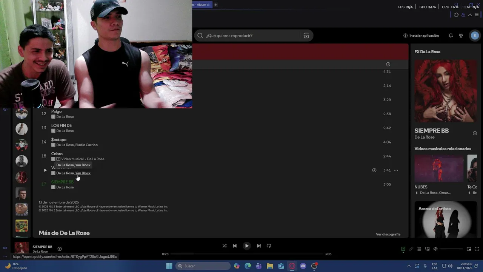Click the ¿Qué quieres reproducir? search field

pos(254,36)
